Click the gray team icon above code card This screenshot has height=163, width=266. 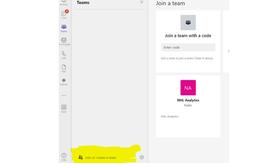tap(188, 23)
